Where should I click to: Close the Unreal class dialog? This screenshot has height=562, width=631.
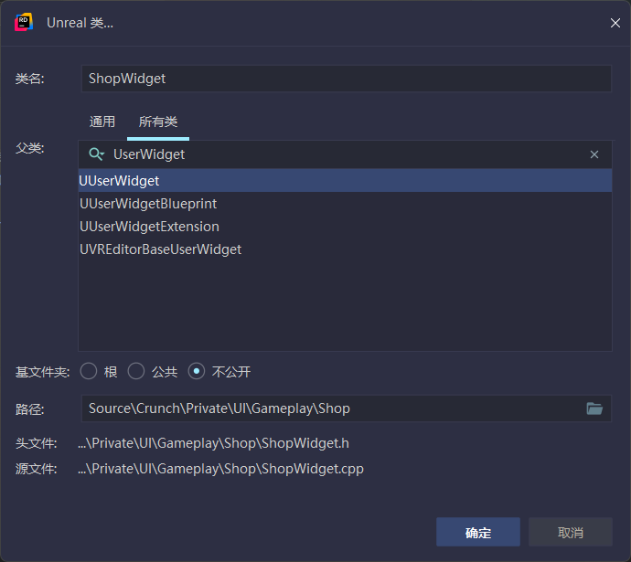coord(615,23)
